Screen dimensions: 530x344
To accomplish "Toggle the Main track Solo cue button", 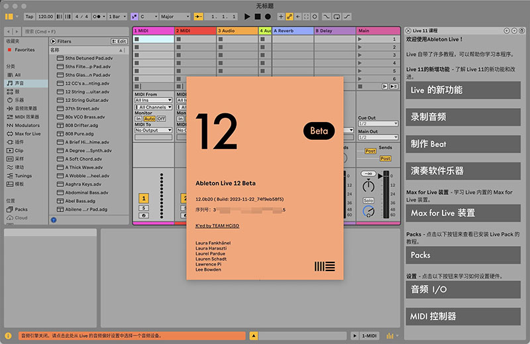I will pyautogui.click(x=368, y=201).
